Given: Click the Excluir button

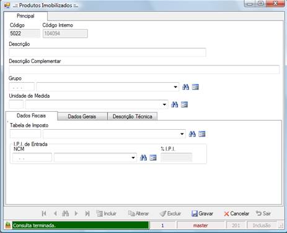Looking at the screenshot, I should pos(170,213).
